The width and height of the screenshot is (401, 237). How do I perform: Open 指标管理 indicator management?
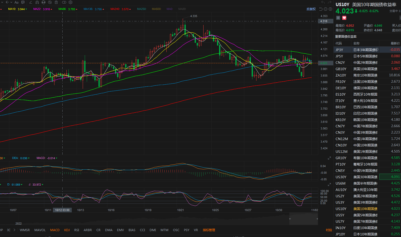coord(209,230)
